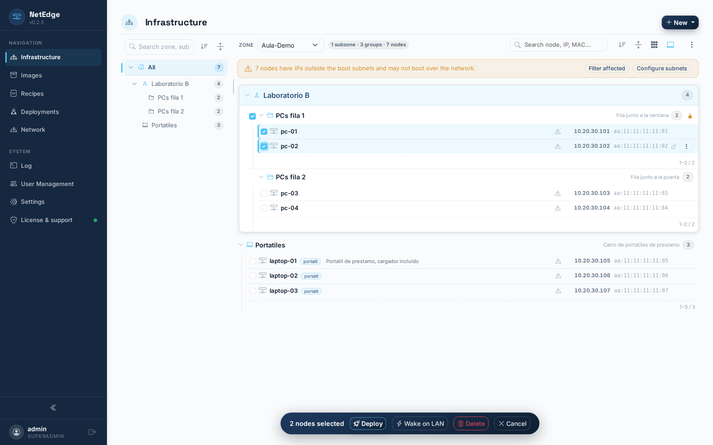Open the toolbar more-options kebab menu
This screenshot has height=445, width=713.
pyautogui.click(x=692, y=44)
